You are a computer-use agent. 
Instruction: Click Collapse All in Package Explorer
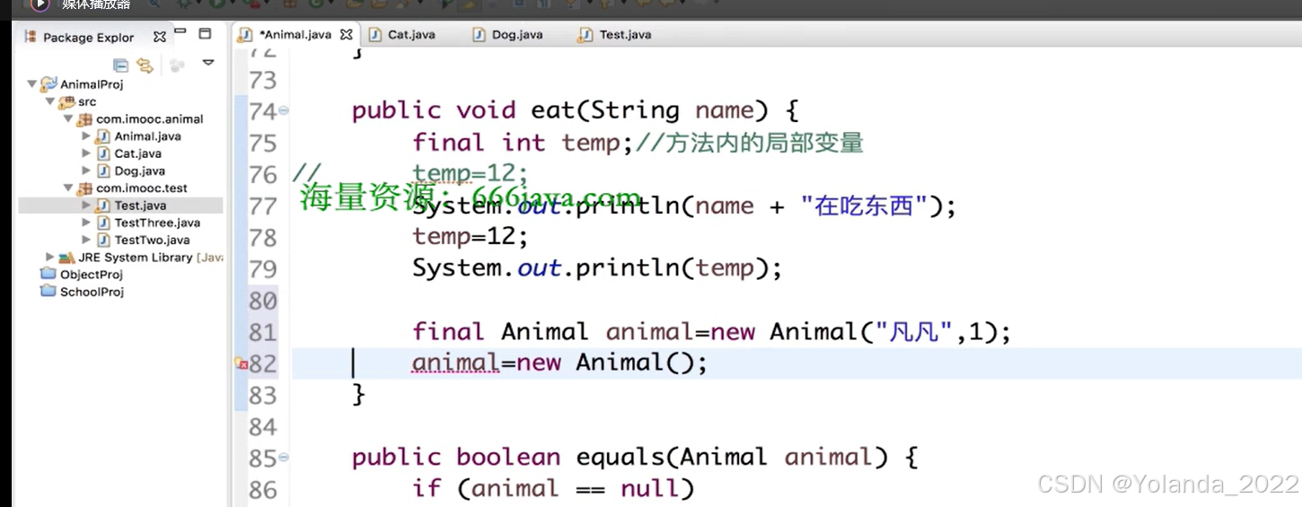pos(120,65)
